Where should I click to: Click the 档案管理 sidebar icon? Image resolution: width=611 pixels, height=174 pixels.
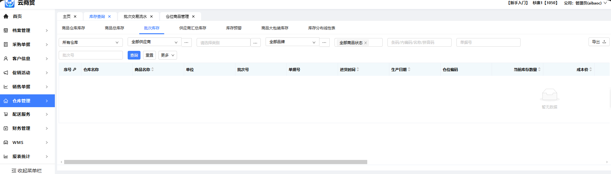point(6,30)
